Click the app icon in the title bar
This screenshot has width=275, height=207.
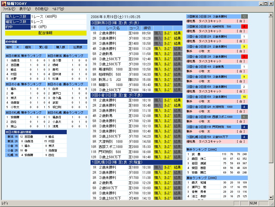pos(4,4)
